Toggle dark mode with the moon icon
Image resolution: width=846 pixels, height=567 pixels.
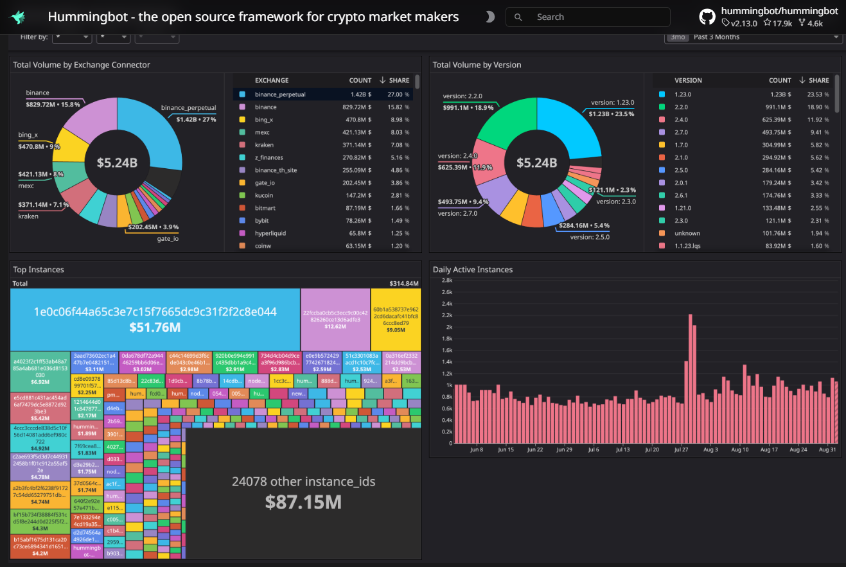489,17
